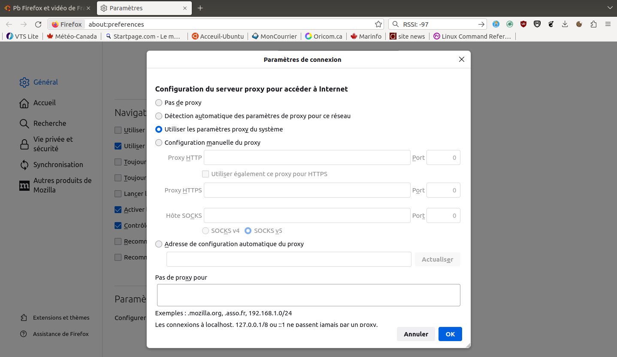Screen dimensions: 617x357
Task: Switch to the Paramètres tab
Action: 144,8
